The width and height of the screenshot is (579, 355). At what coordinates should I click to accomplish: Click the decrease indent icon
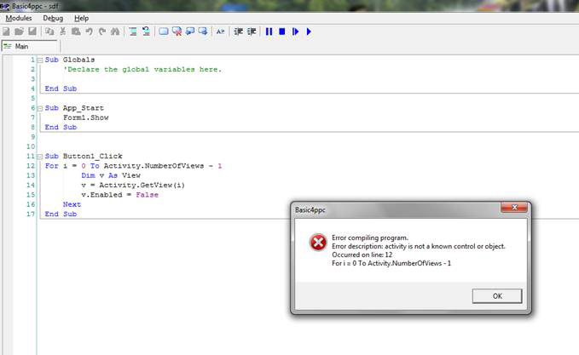coord(238,31)
